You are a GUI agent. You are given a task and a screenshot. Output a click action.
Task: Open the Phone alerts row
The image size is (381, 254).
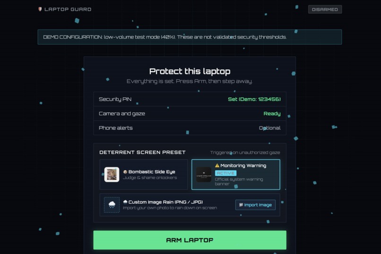coord(190,128)
